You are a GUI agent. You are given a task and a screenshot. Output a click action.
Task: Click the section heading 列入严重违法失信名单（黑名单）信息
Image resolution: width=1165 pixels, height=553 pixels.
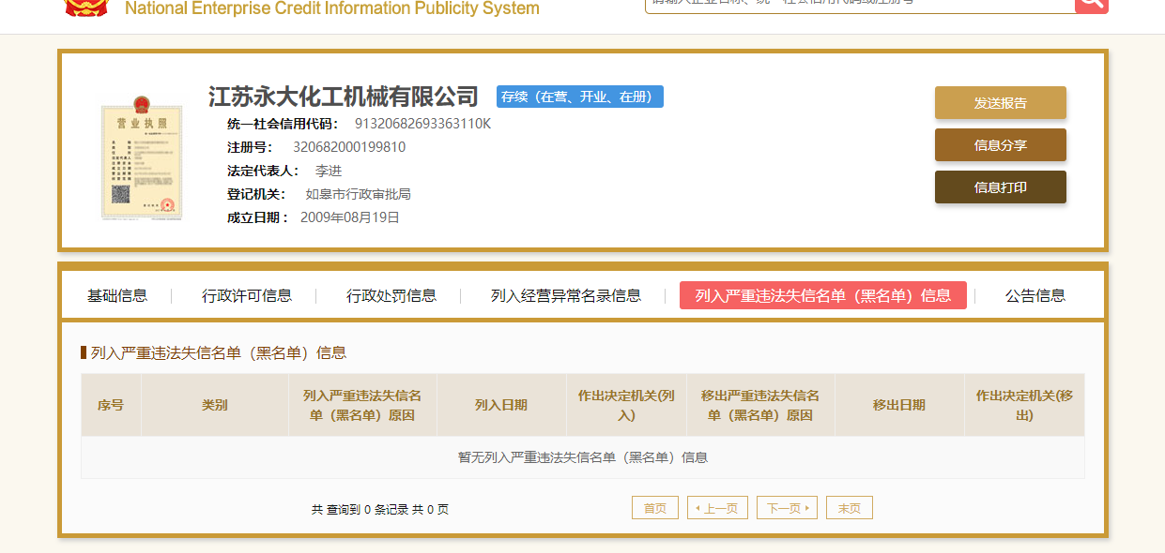coord(219,352)
